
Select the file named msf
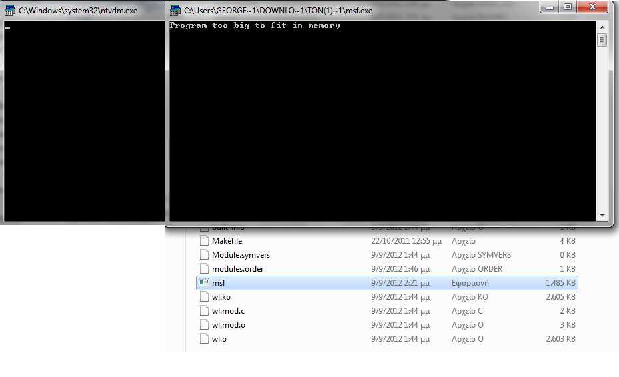(219, 283)
